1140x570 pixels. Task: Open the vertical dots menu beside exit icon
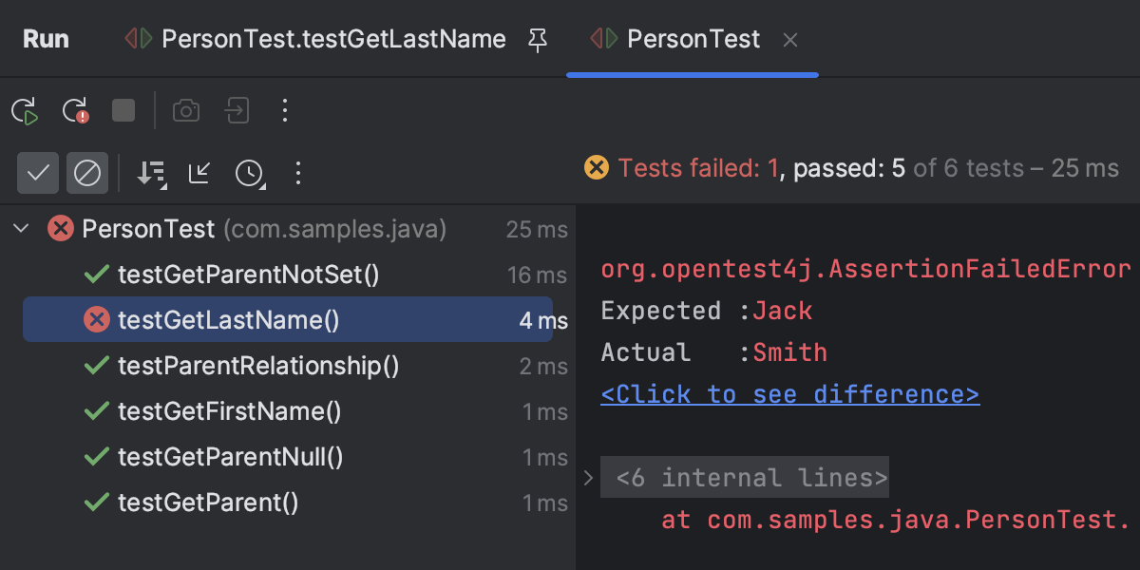click(285, 111)
